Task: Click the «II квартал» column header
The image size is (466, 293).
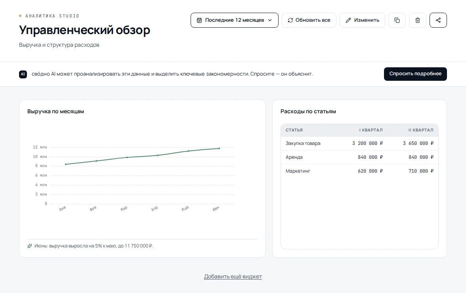Action: (x=421, y=130)
